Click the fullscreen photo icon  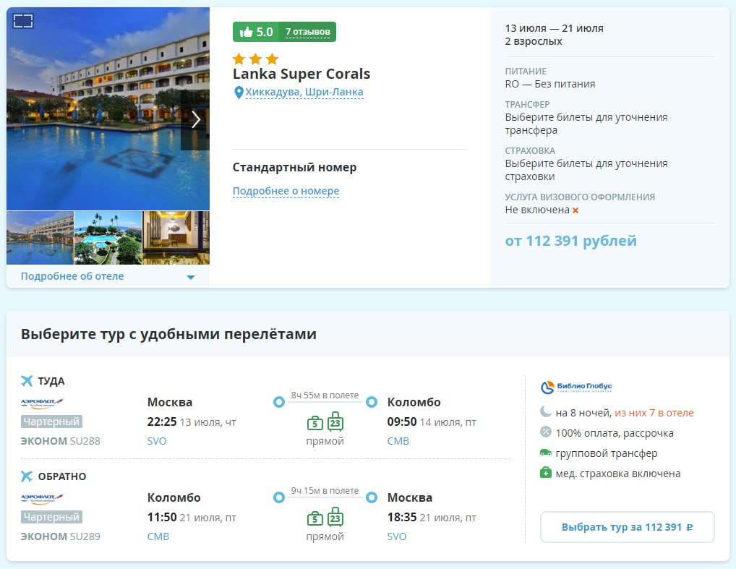click(x=23, y=21)
